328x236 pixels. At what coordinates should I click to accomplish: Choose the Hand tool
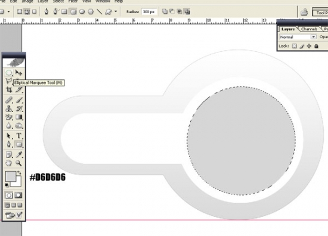[9, 163]
